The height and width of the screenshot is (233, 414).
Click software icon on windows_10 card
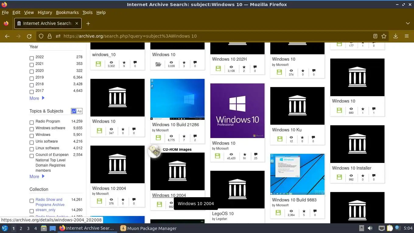[98, 64]
